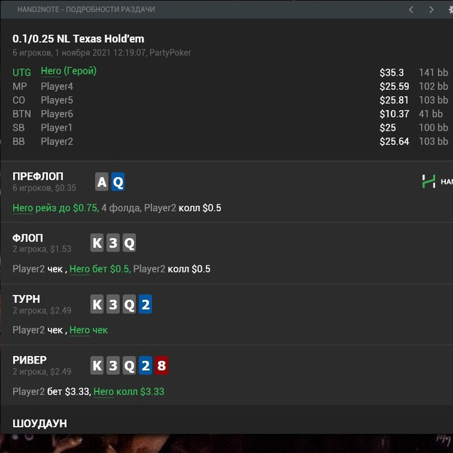The height and width of the screenshot is (453, 453).
Task: Go to previous hand using left arrow
Action: (x=411, y=10)
